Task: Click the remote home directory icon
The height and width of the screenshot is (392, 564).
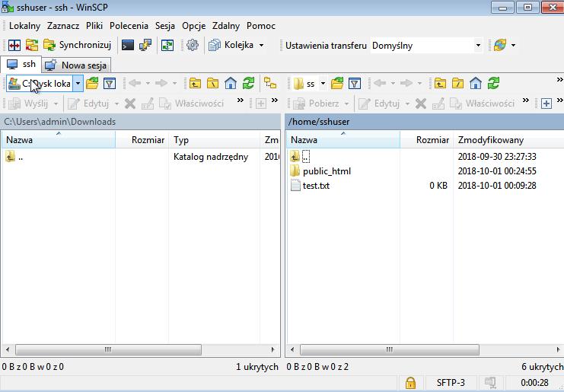Action: click(476, 84)
